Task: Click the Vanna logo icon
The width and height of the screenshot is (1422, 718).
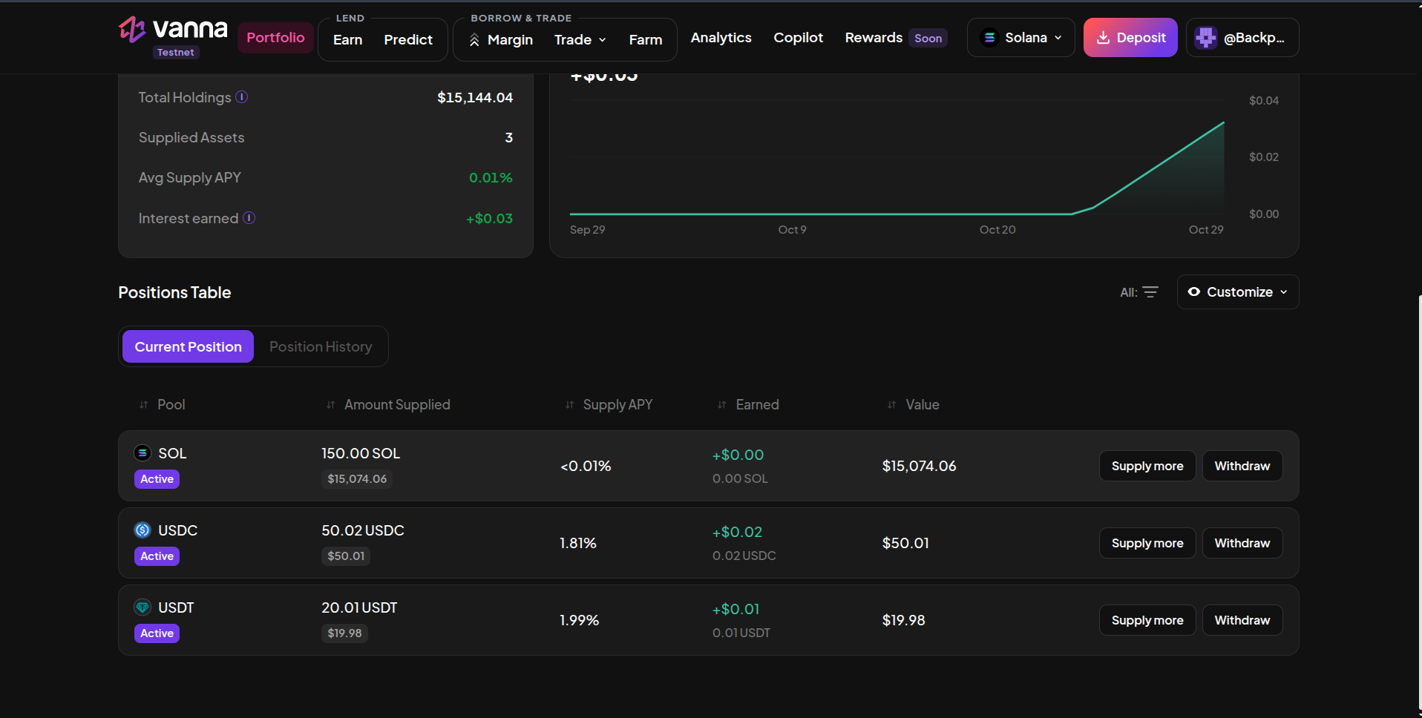Action: (x=132, y=30)
